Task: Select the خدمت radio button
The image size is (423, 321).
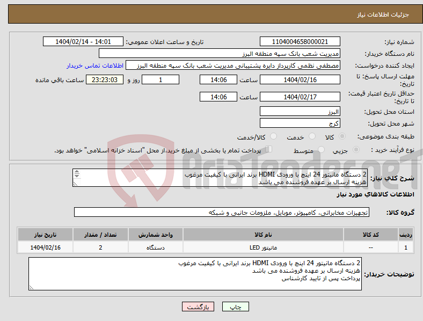Action: click(x=312, y=136)
